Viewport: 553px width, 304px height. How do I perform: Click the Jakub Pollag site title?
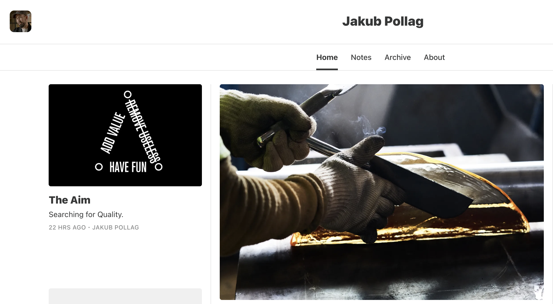point(383,21)
